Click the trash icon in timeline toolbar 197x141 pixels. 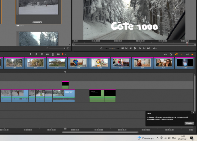(x=53, y=54)
